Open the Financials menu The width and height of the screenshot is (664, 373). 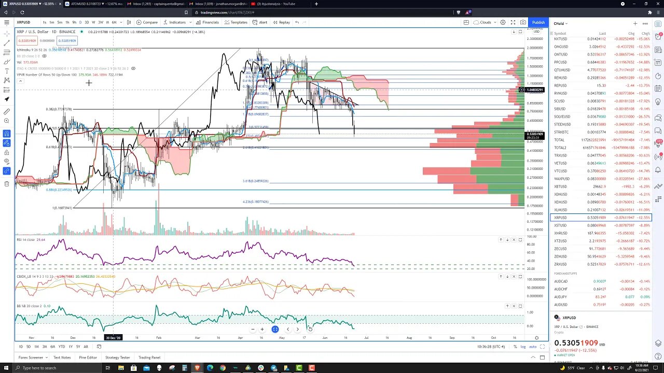tap(208, 22)
